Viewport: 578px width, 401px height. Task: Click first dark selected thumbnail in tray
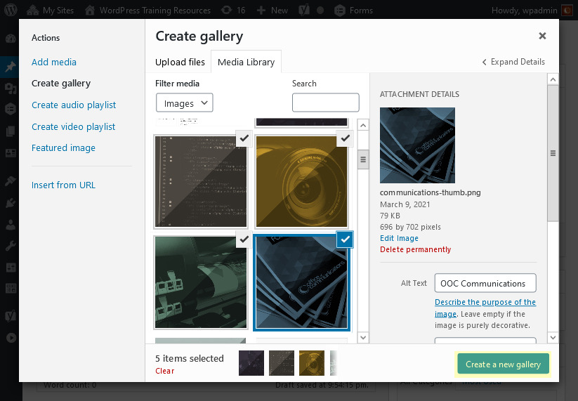[251, 363]
